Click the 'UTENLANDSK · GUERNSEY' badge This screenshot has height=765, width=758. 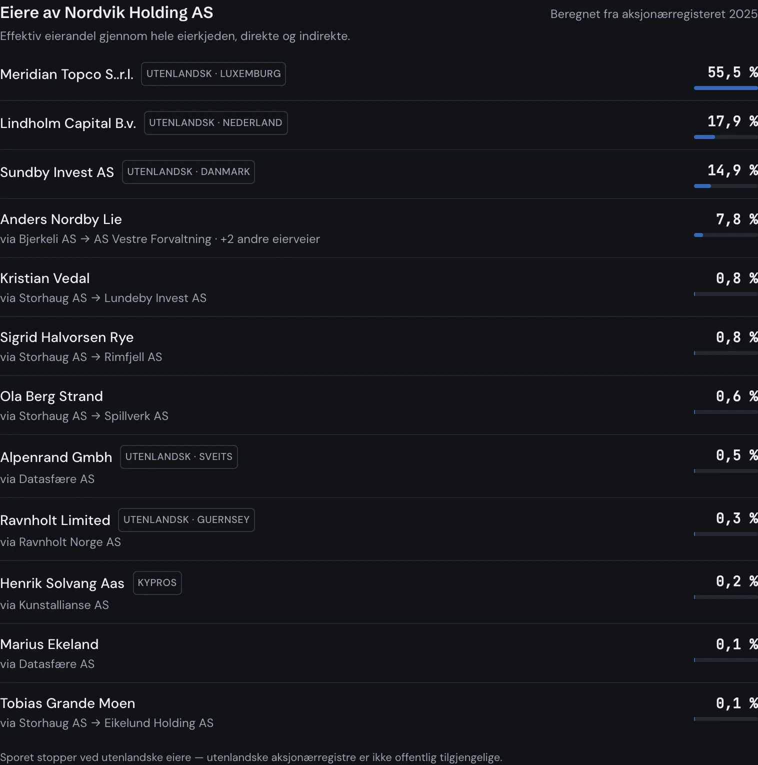pyautogui.click(x=186, y=520)
